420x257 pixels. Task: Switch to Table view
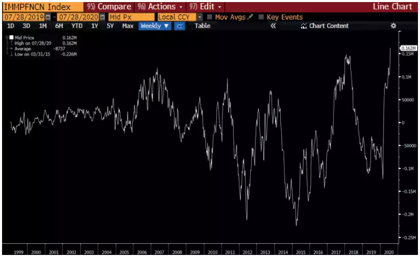point(203,26)
